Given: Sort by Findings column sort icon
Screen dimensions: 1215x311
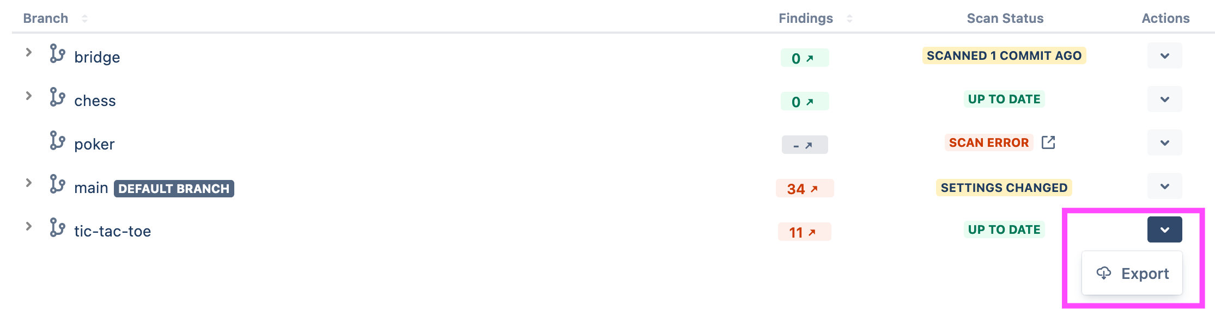Looking at the screenshot, I should pyautogui.click(x=849, y=18).
